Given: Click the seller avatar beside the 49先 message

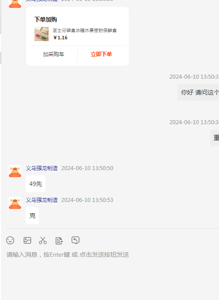Looking at the screenshot, I should pyautogui.click(x=15, y=171).
